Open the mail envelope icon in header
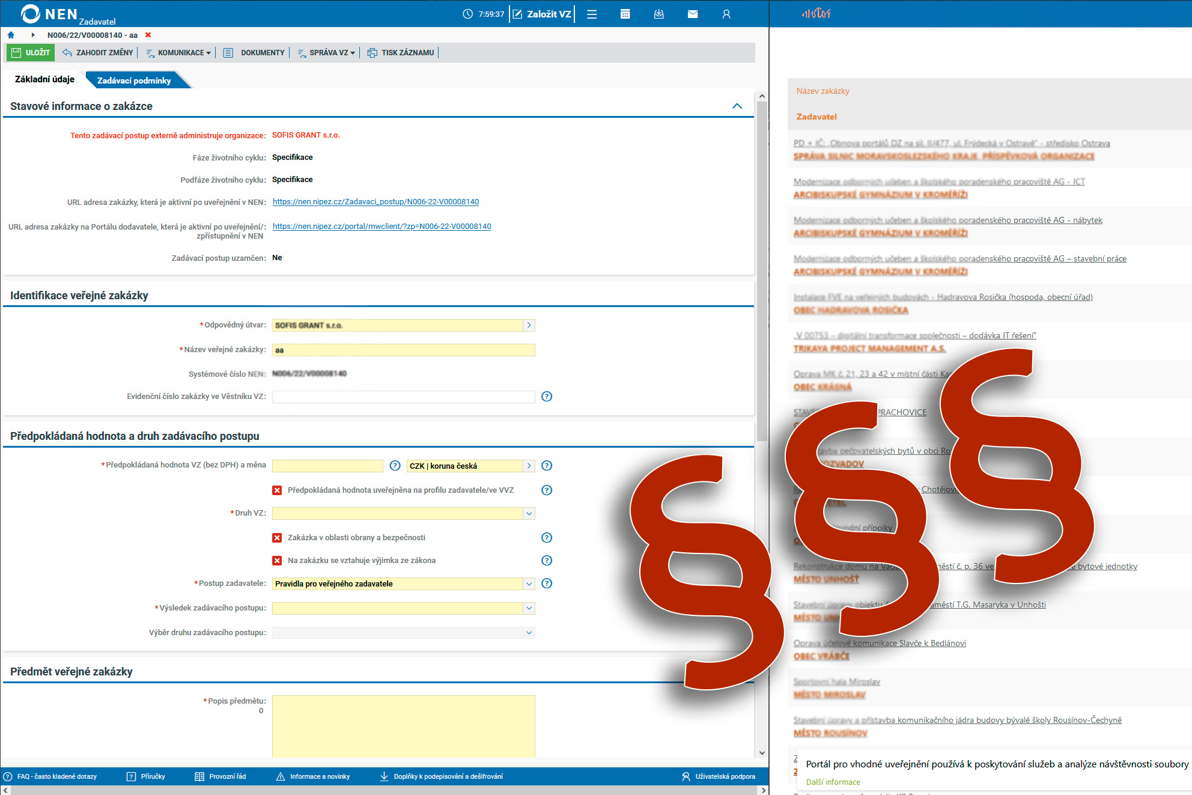This screenshot has width=1192, height=795. [x=693, y=14]
